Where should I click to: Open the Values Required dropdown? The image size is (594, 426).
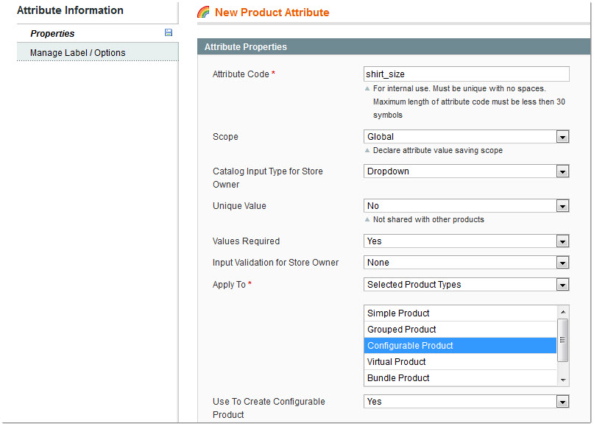point(467,241)
